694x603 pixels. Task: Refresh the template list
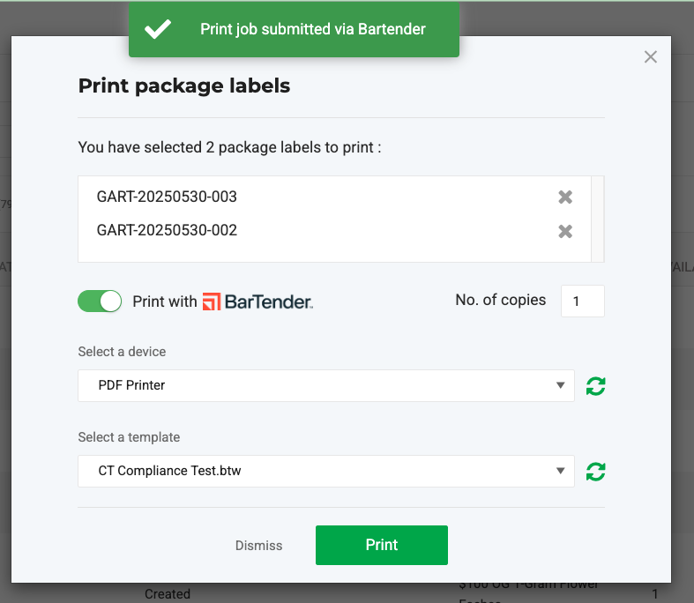(596, 472)
